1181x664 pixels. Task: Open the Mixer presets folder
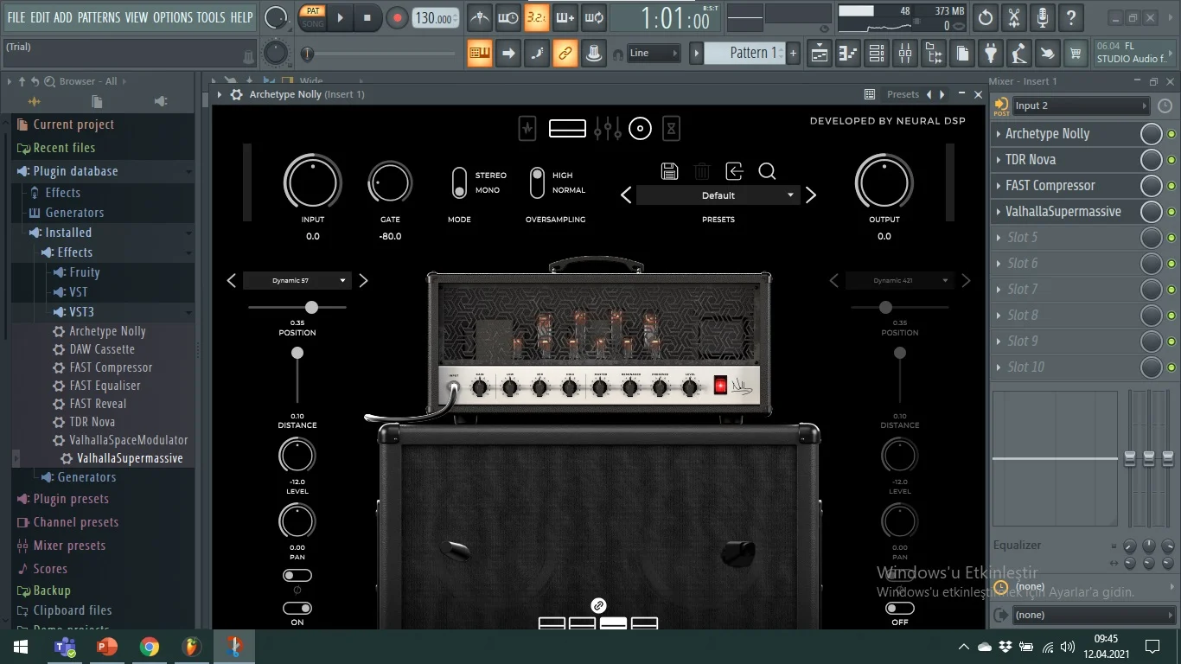coord(69,546)
